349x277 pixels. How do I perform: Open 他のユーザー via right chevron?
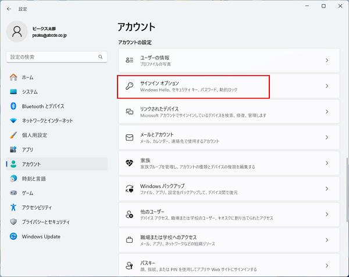coord(327,215)
